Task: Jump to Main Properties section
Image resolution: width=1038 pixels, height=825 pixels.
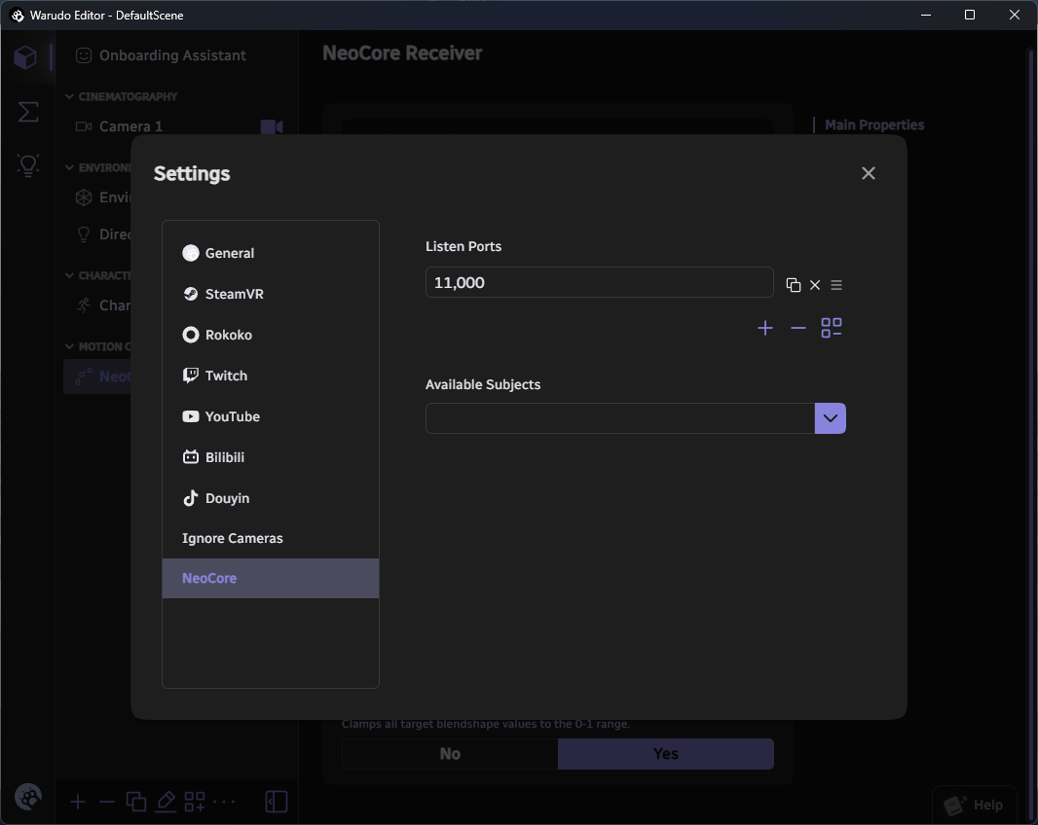Action: pyautogui.click(x=873, y=126)
